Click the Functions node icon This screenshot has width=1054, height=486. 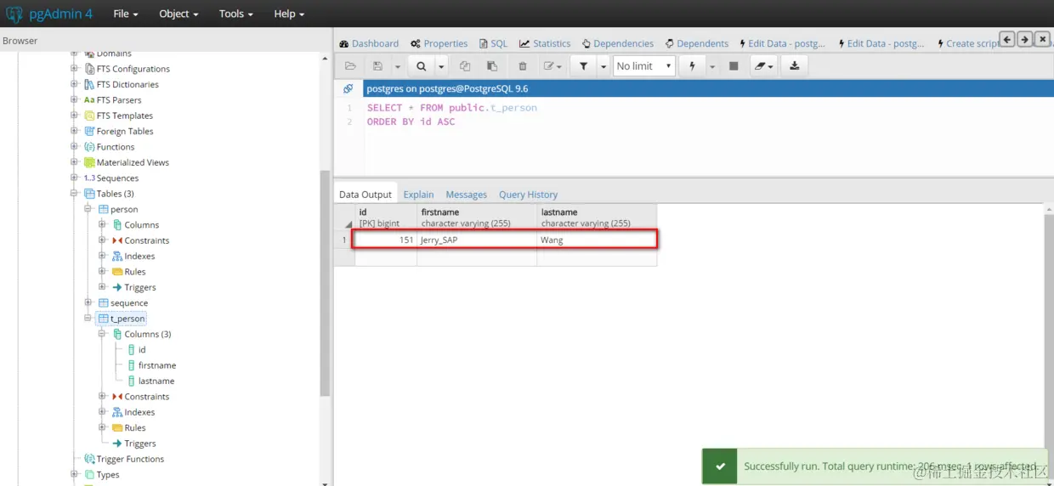click(89, 147)
